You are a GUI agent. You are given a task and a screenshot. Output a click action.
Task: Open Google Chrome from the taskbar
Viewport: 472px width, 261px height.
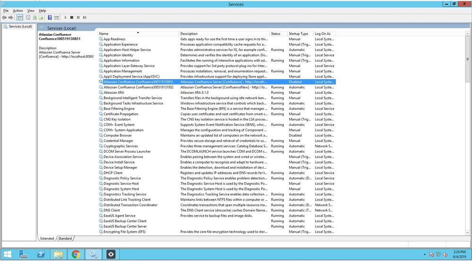[76, 254]
